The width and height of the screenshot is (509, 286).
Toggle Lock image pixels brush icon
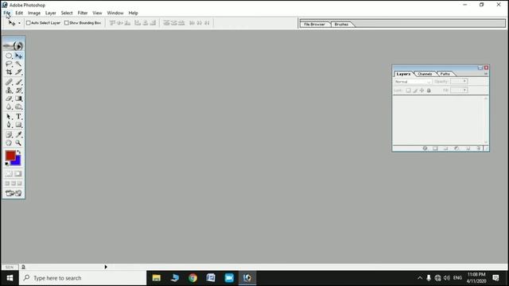coord(415,91)
